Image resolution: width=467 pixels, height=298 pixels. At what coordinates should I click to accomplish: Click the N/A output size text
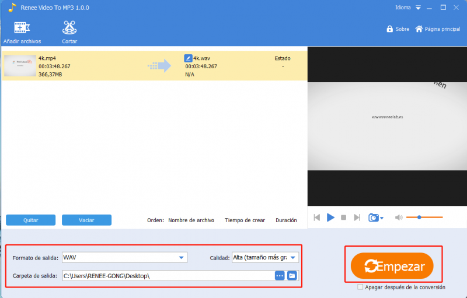pyautogui.click(x=190, y=74)
